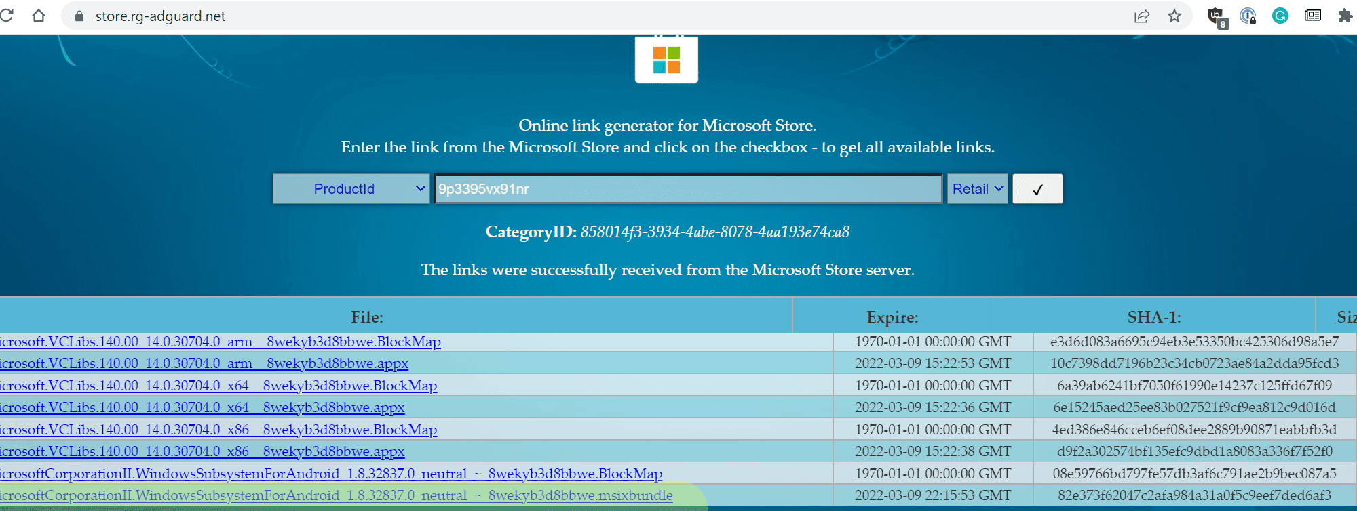Click Online link generator heading text
The height and width of the screenshot is (511, 1357).
(x=668, y=126)
